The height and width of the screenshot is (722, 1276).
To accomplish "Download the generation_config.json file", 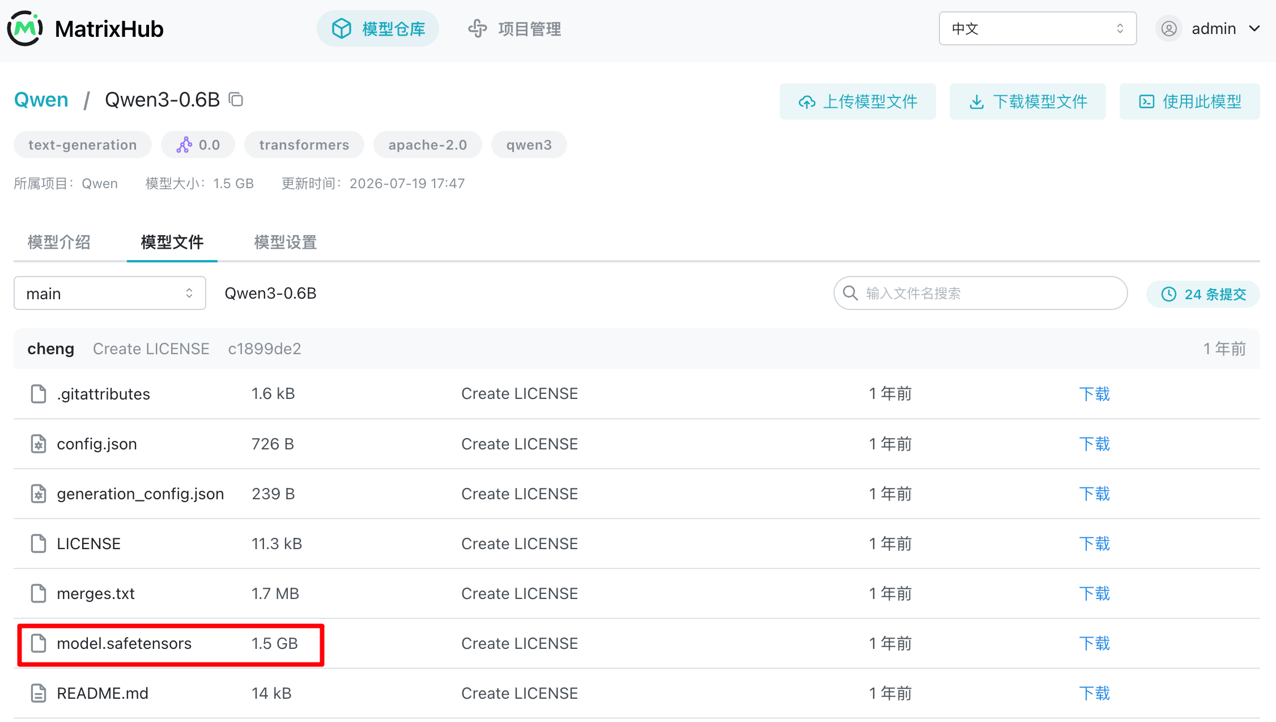I will [1094, 494].
